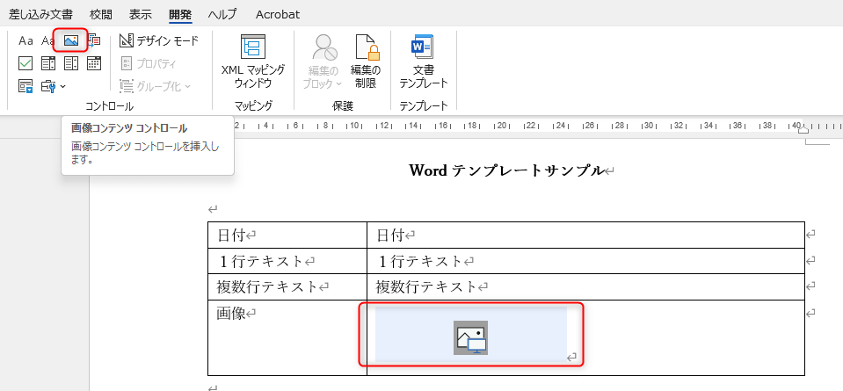843x391 pixels.
Task: Toggle デザイン モード in the ribbon
Action: pyautogui.click(x=159, y=40)
